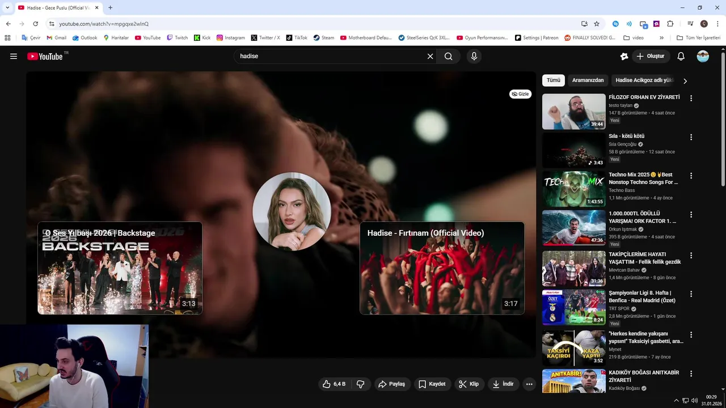726x408 pixels.
Task: Open the Hadise channel avatar on the end screen
Action: tap(292, 211)
